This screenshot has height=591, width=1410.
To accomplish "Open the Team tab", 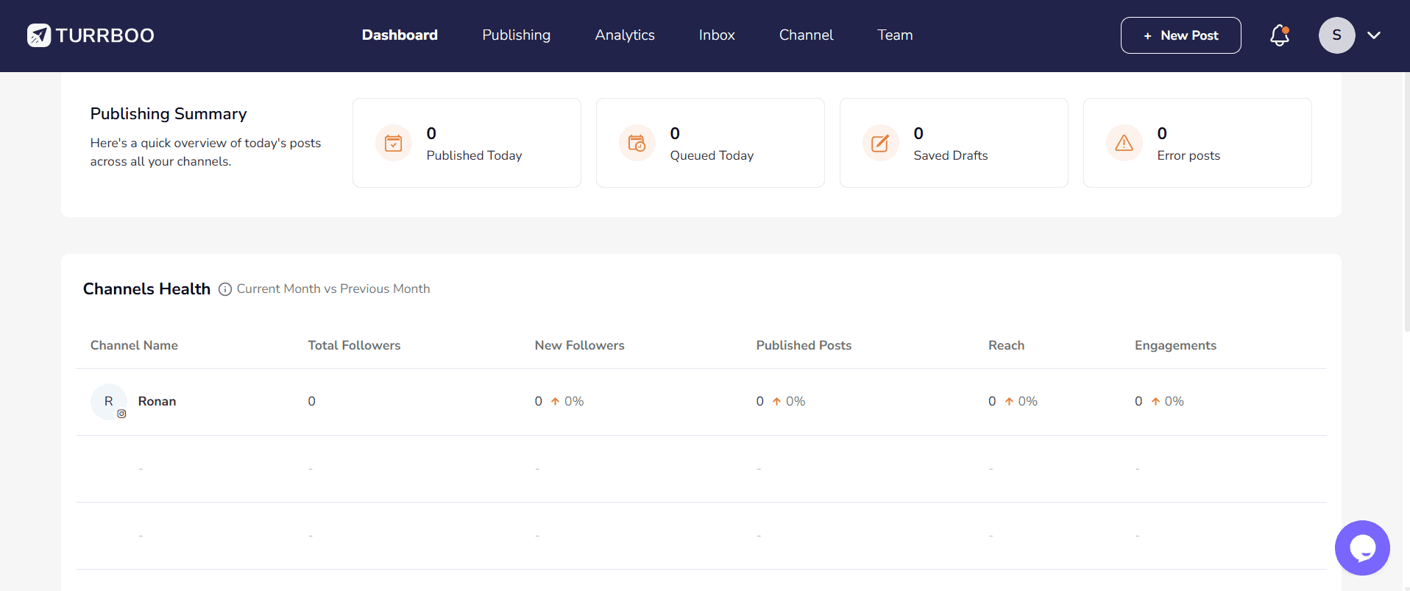I will tap(895, 35).
